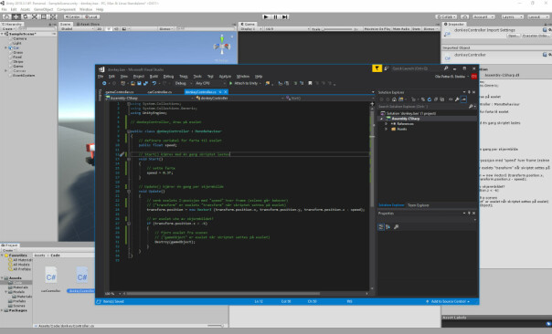Open Visual Studio Analyze menu
This screenshot has width=552, height=334.
tap(225, 77)
